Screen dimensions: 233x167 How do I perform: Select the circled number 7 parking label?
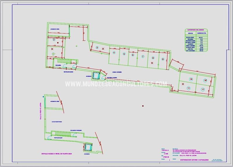143,56
